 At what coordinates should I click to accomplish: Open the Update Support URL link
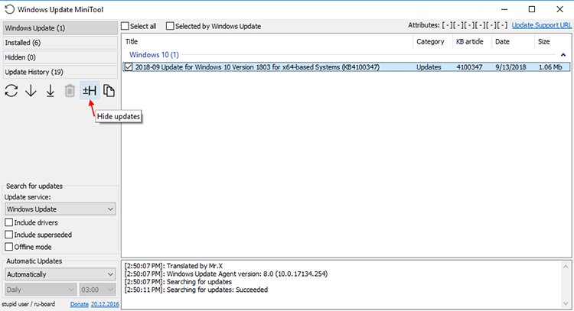coord(541,25)
